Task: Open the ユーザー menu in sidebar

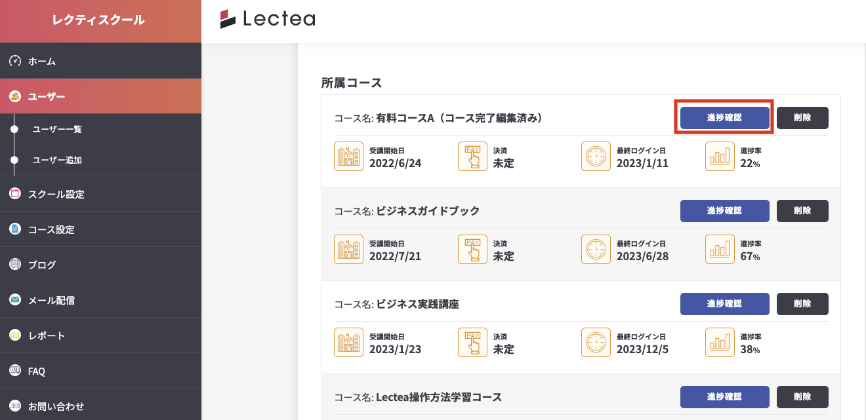Action: [47, 97]
